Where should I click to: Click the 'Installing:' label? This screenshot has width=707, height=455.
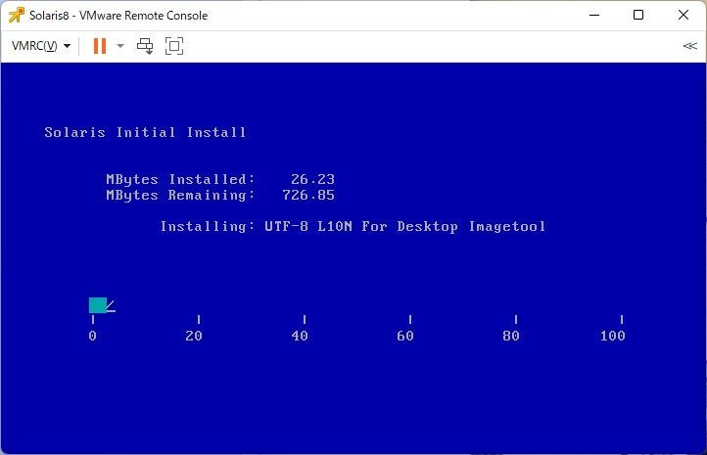pos(210,226)
